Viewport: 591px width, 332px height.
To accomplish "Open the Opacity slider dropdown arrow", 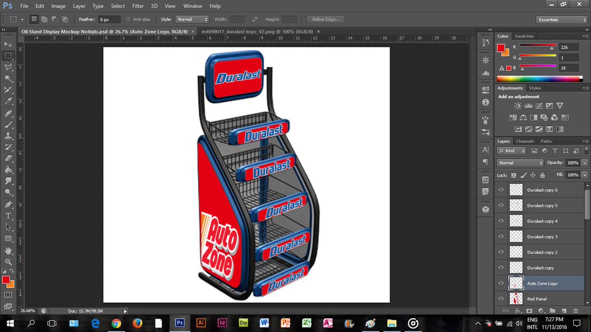I will (x=585, y=163).
